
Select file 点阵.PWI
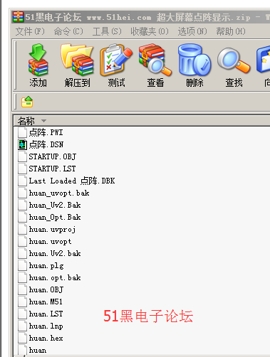(46, 132)
